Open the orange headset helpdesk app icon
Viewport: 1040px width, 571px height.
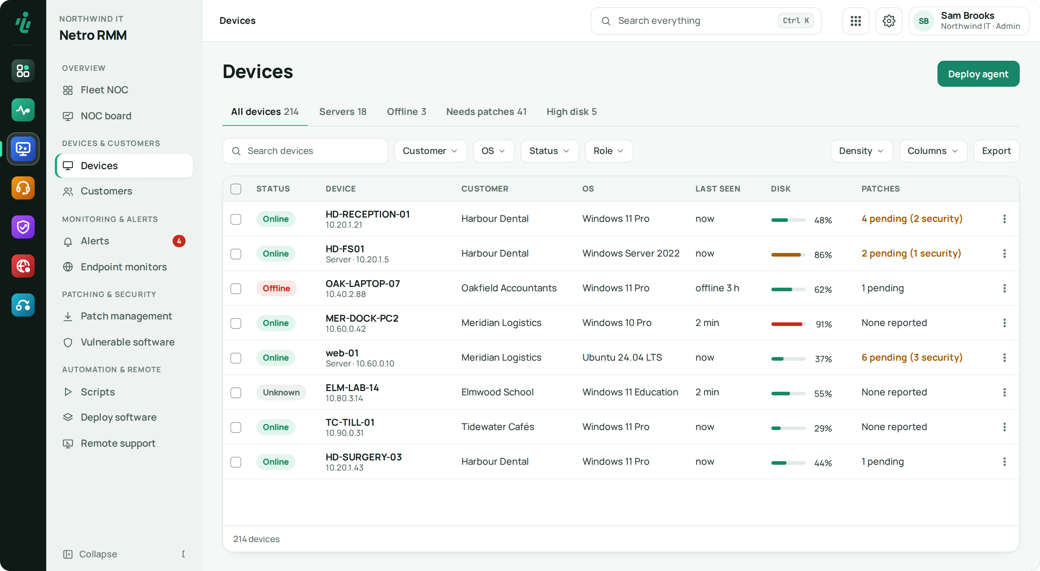click(x=23, y=188)
